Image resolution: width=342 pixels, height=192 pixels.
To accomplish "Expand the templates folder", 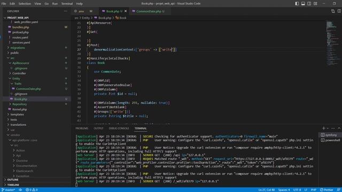I will pyautogui.click(x=17, y=114).
